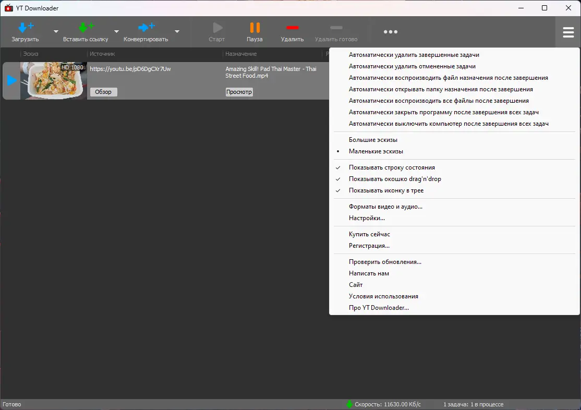The width and height of the screenshot is (581, 410).
Task: Click the blue play arrow on the task row
Action: (x=11, y=80)
